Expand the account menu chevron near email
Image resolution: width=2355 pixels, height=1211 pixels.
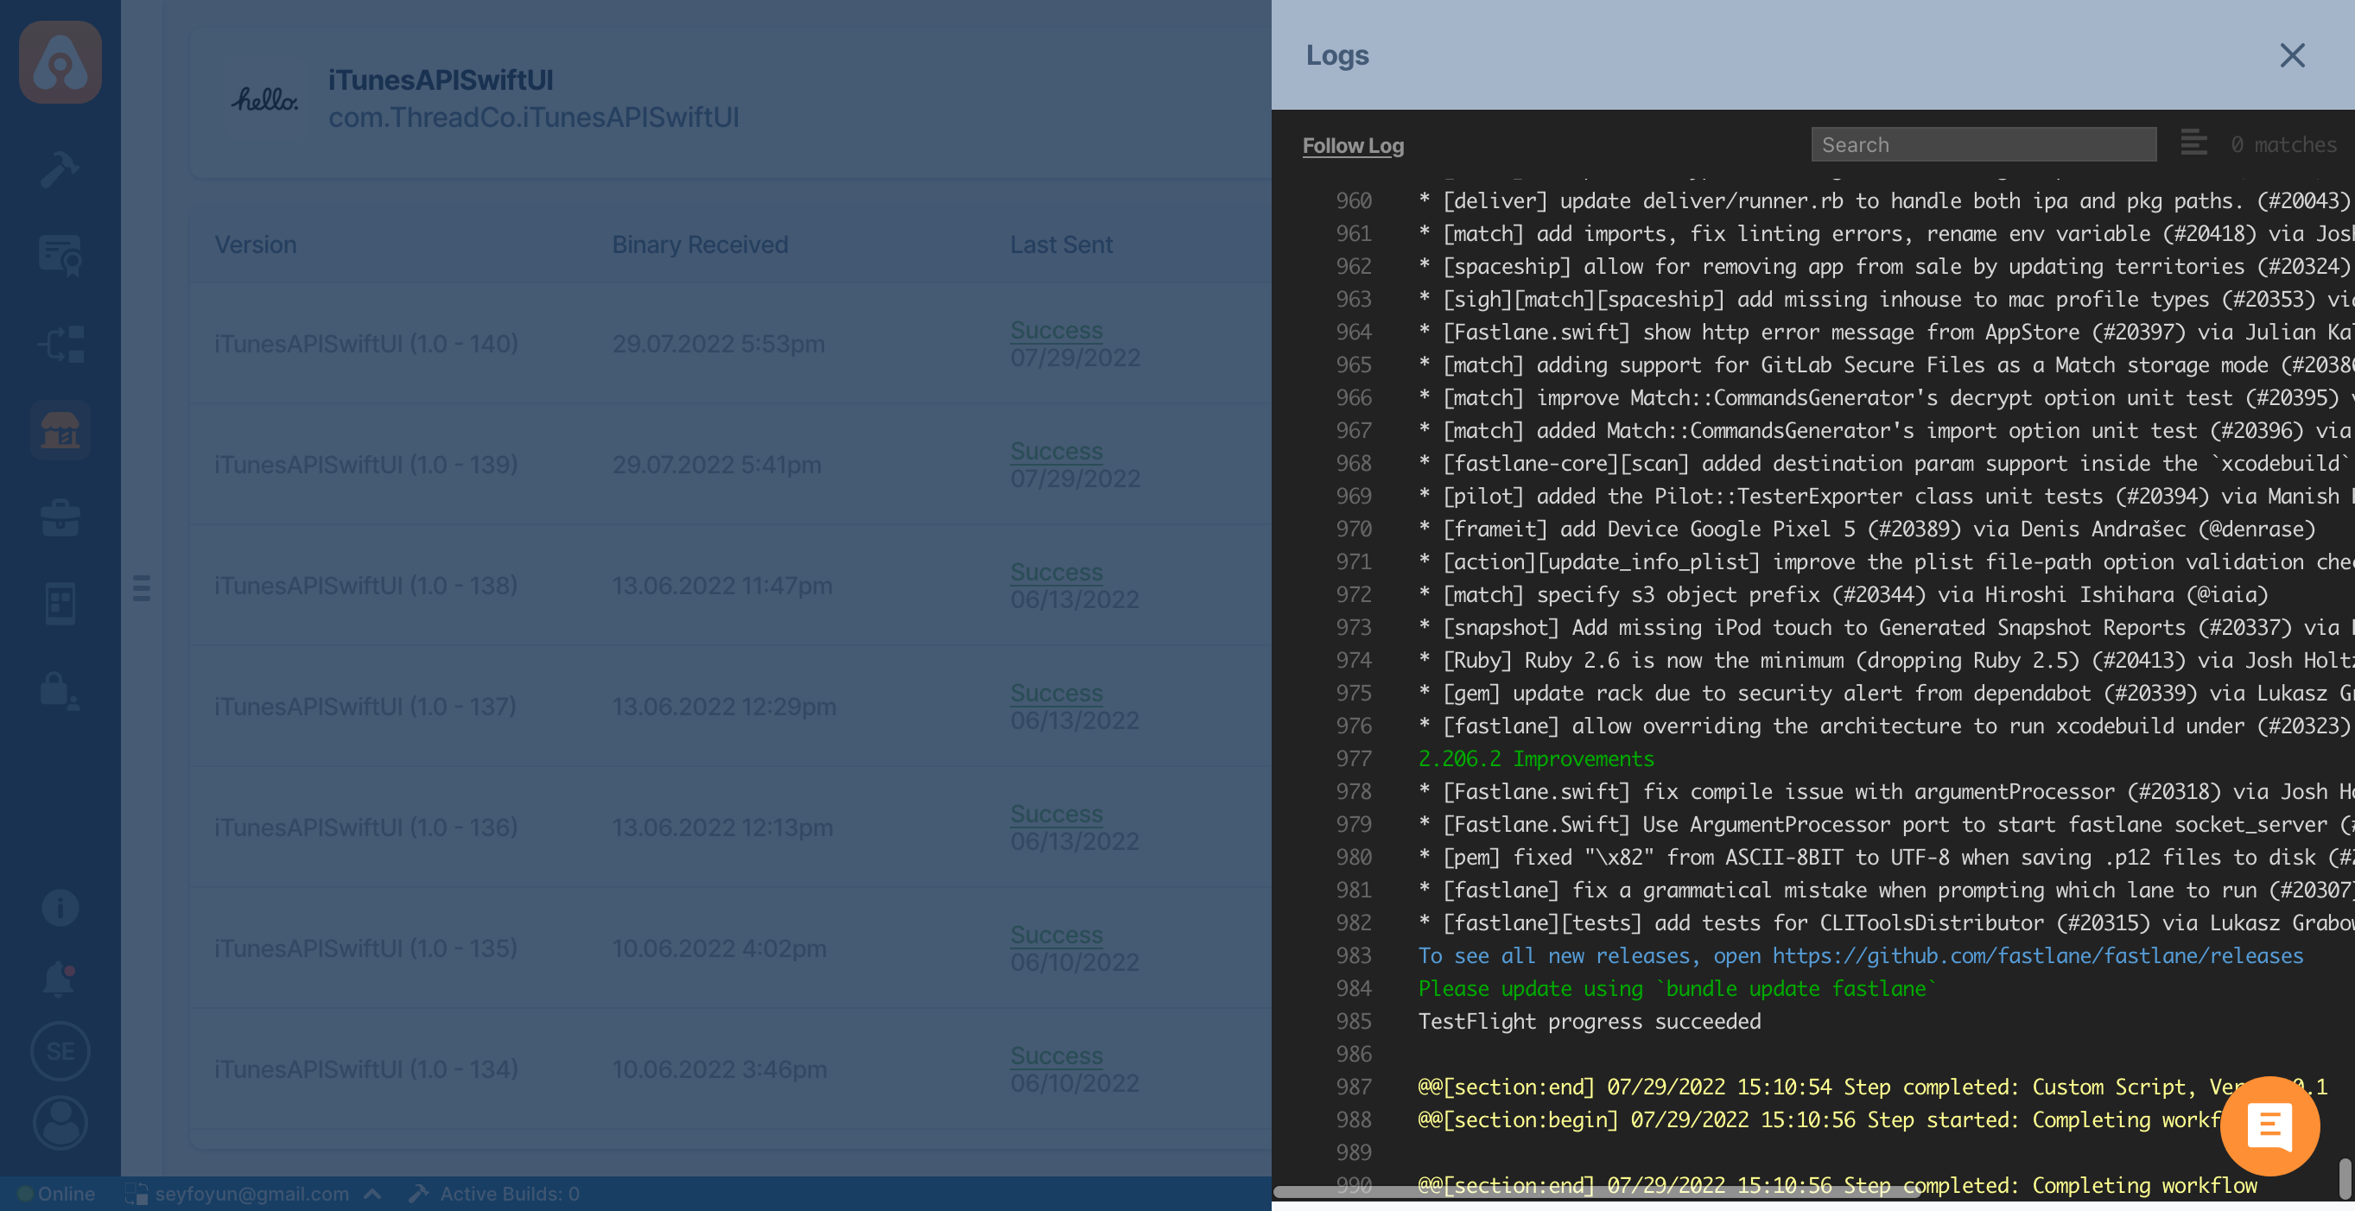[x=372, y=1194]
